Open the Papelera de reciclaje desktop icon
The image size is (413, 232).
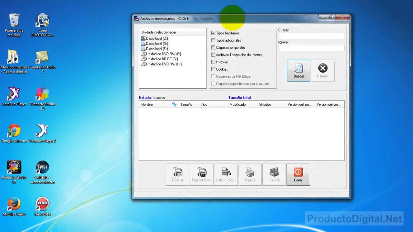pos(14,25)
